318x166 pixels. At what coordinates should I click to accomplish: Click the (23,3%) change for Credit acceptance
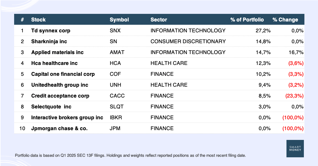point(294,96)
